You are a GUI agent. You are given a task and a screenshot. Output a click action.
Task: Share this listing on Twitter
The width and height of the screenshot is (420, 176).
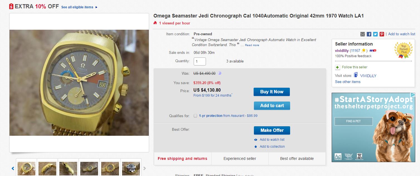[375, 34]
